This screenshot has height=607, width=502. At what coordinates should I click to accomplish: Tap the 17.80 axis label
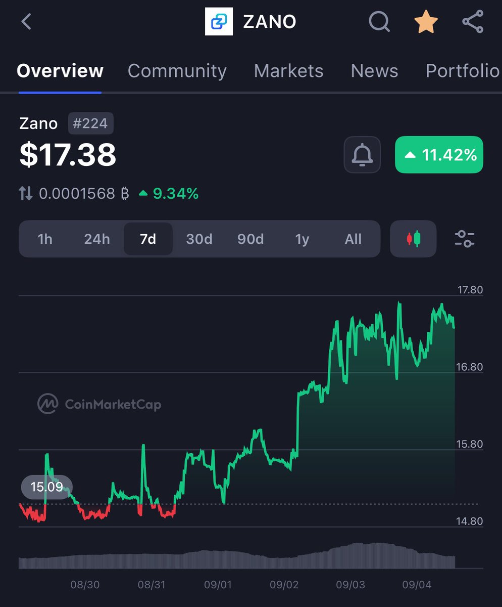(x=469, y=290)
